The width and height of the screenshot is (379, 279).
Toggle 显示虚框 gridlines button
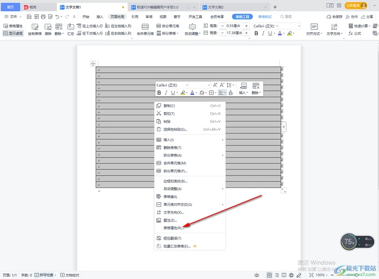coord(13,33)
